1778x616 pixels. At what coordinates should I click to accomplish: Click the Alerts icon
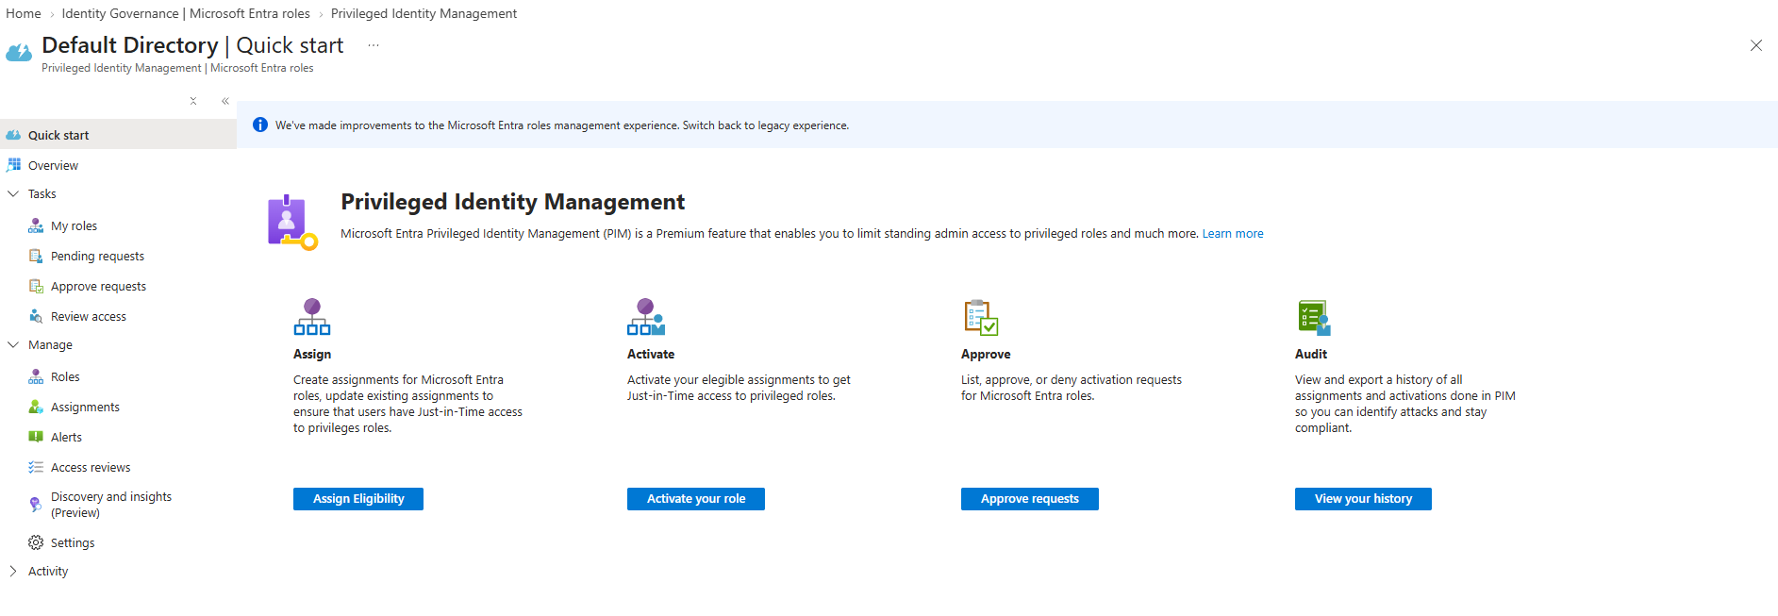pyautogui.click(x=36, y=437)
